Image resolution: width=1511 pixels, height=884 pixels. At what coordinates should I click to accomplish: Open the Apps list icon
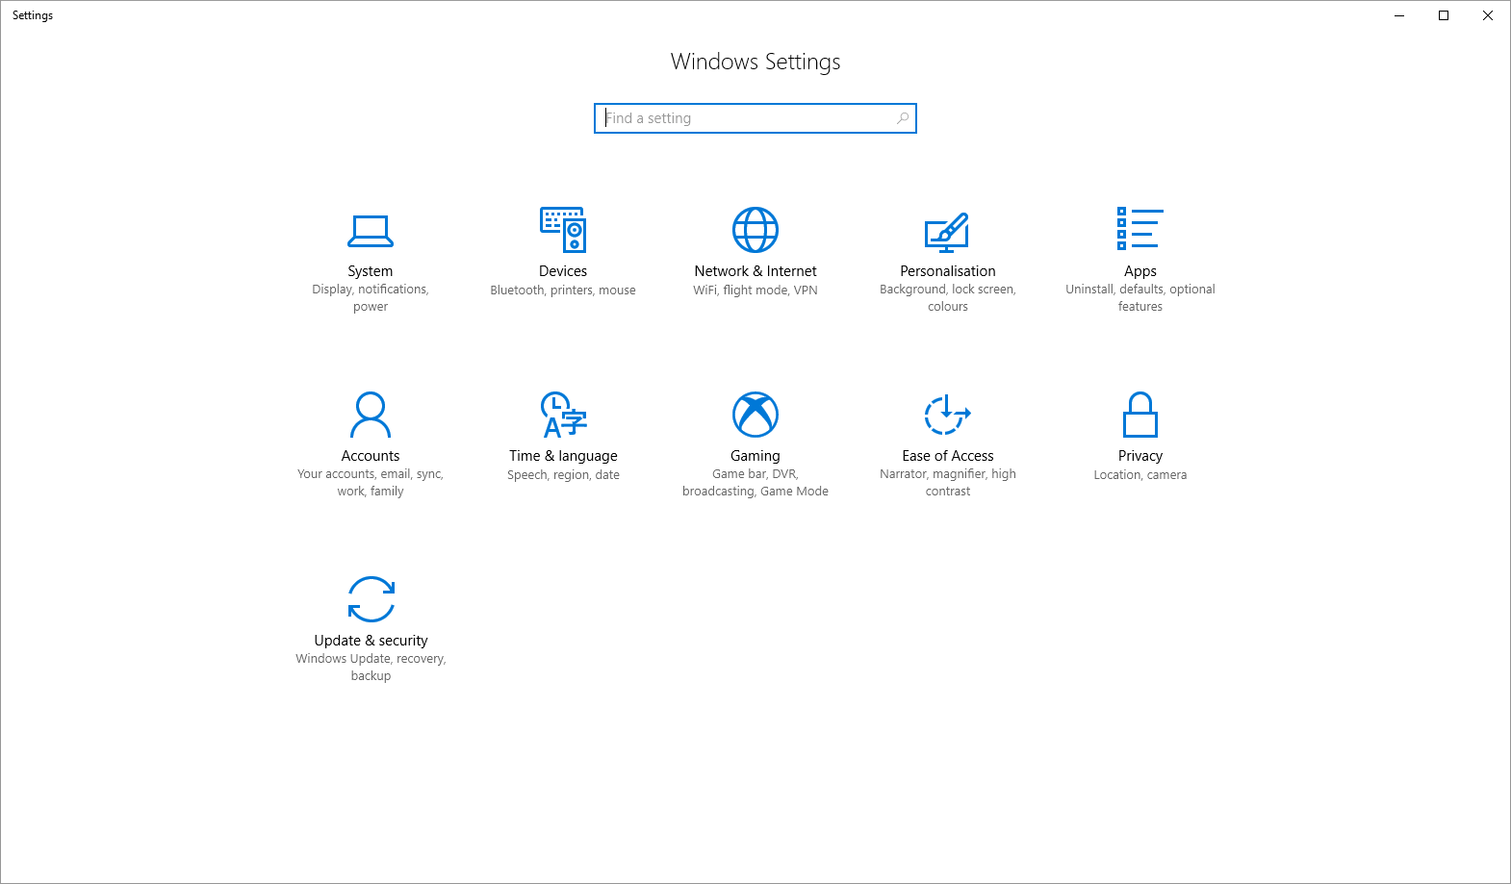1140,229
